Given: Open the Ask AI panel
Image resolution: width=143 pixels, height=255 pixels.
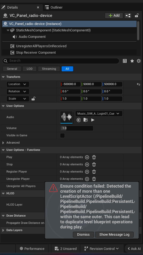Looking at the screenshot, I should click(134, 249).
